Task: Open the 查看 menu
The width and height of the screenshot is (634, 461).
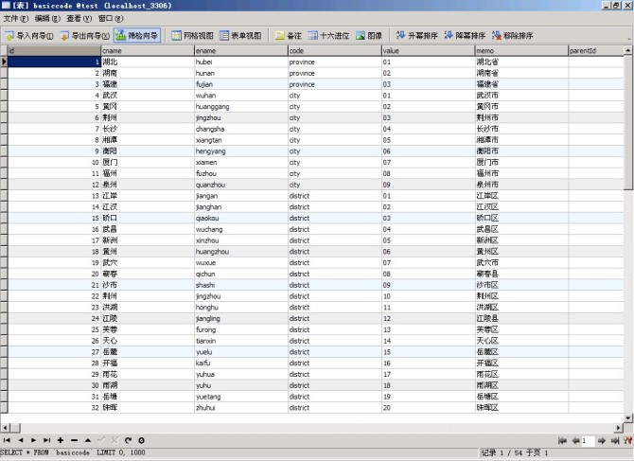Action: pyautogui.click(x=79, y=18)
